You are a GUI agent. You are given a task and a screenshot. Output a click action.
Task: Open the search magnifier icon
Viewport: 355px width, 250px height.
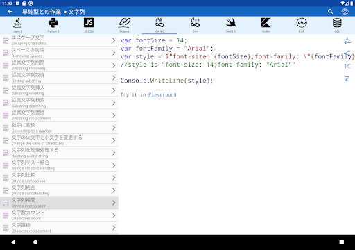click(x=330, y=12)
